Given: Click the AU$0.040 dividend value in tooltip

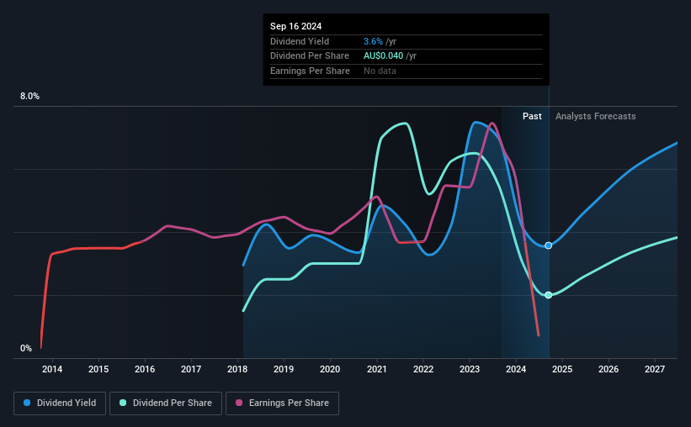Looking at the screenshot, I should click(383, 56).
